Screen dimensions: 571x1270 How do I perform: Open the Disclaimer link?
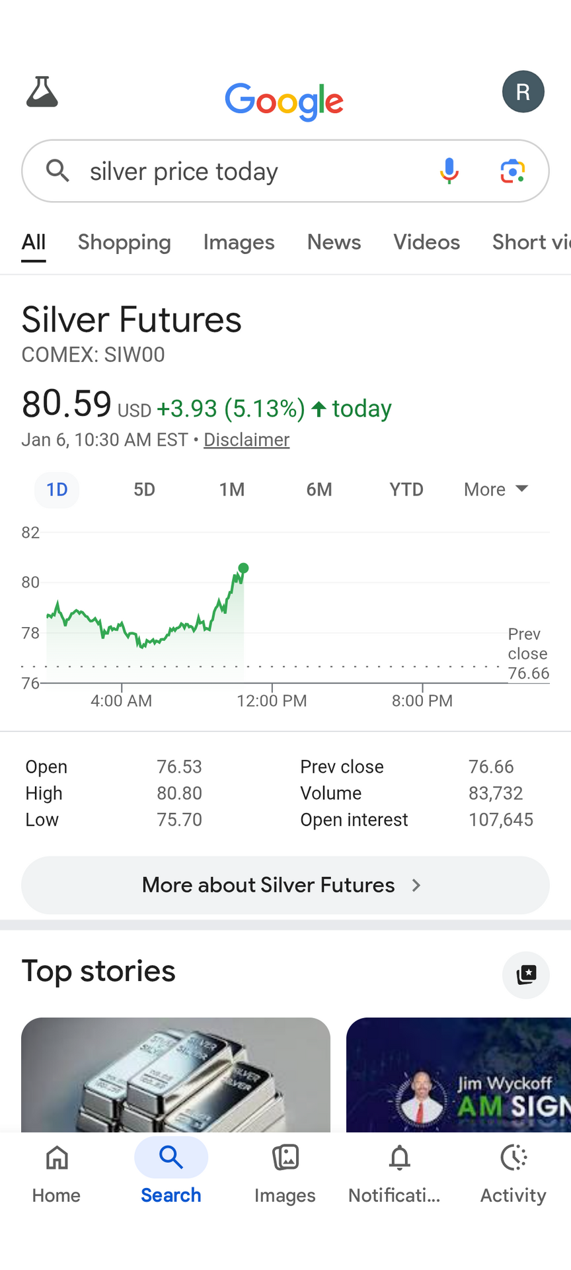coord(247,440)
